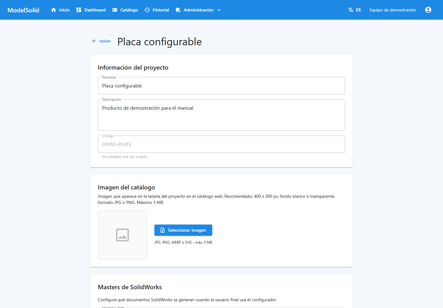Click the 'Configura qué documentos SolidWorks' description
The image size is (443, 308).
(187, 300)
